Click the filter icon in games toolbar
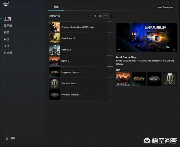 point(105,16)
